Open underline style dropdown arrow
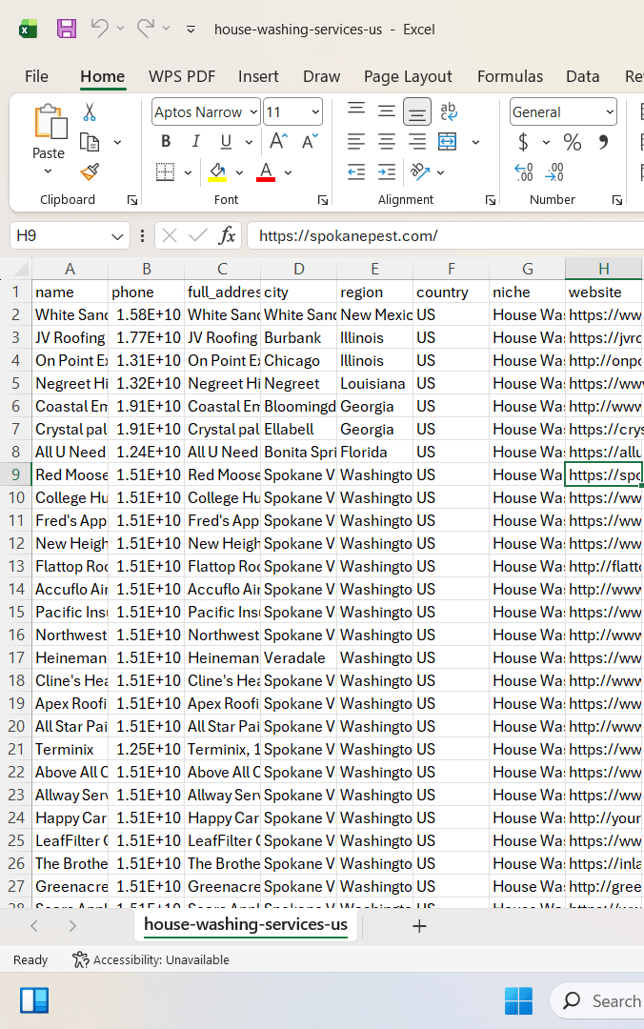 click(x=249, y=142)
